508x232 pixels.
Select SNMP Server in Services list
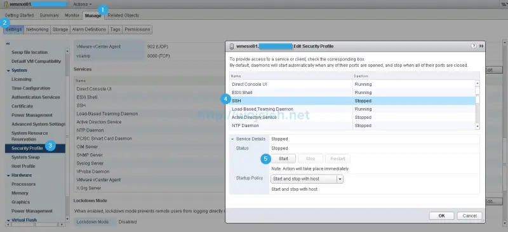[90, 155]
